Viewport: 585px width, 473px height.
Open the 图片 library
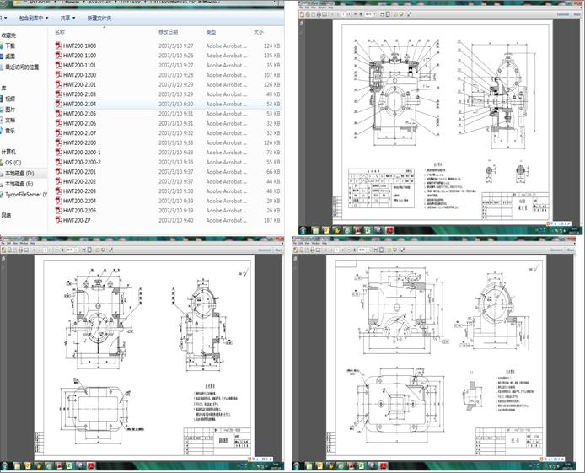[x=10, y=110]
